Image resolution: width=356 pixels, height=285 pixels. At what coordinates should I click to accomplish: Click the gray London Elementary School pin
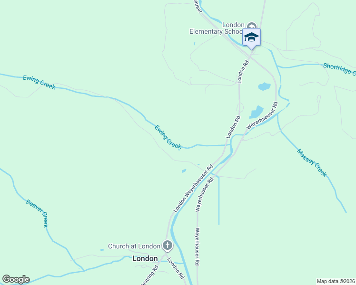pyautogui.click(x=252, y=25)
